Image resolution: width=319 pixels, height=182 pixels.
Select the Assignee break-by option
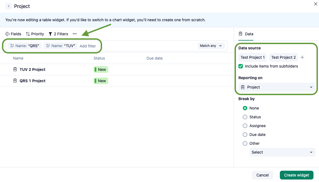[245, 126]
